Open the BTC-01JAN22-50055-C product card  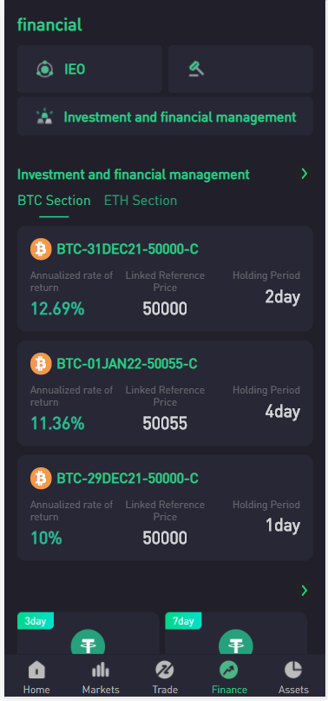(x=165, y=393)
